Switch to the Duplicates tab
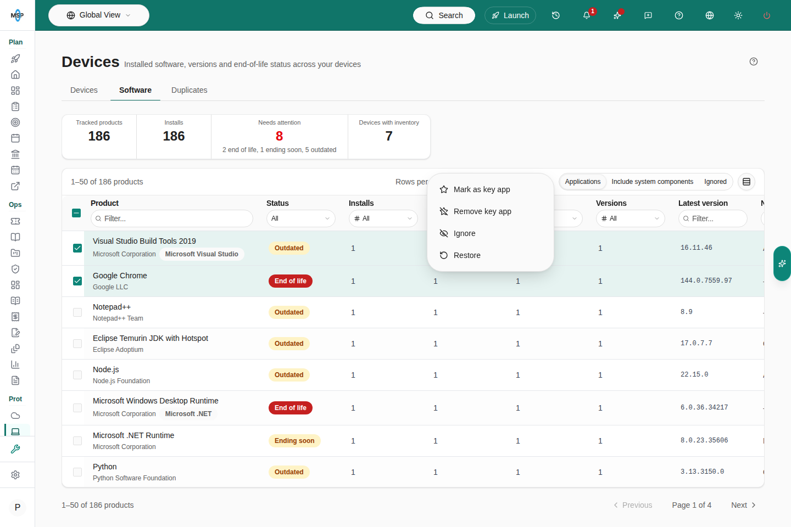The height and width of the screenshot is (527, 791). coord(190,90)
